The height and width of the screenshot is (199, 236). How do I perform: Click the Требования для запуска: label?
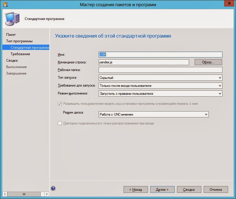(77, 85)
